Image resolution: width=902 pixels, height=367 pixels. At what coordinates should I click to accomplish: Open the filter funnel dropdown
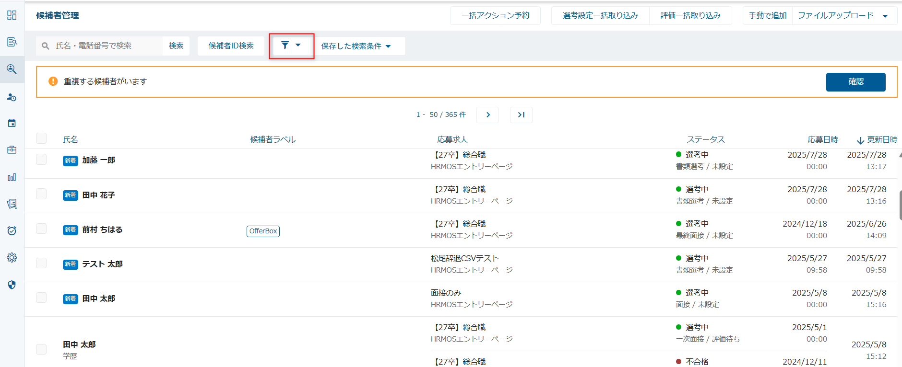click(x=291, y=46)
